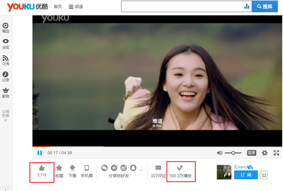Share to QQ penguin icon
283x191 pixels.
point(133,168)
